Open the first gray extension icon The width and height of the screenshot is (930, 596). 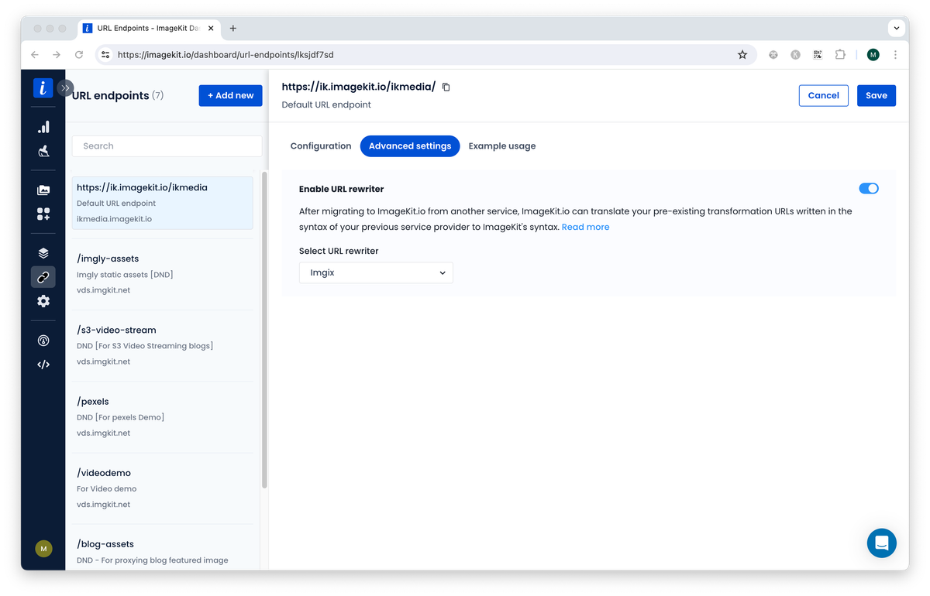[773, 55]
